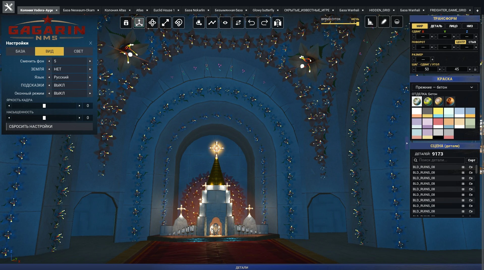Open the Прежние — бетон paint dropdown
Viewport: 484px width, 270px height.
tap(445, 87)
